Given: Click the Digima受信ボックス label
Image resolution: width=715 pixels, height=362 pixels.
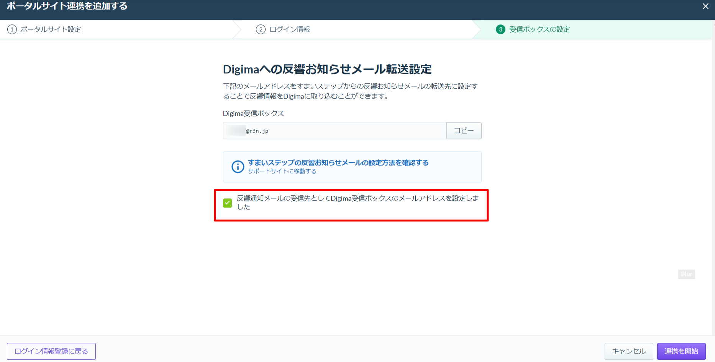Looking at the screenshot, I should click(x=254, y=114).
